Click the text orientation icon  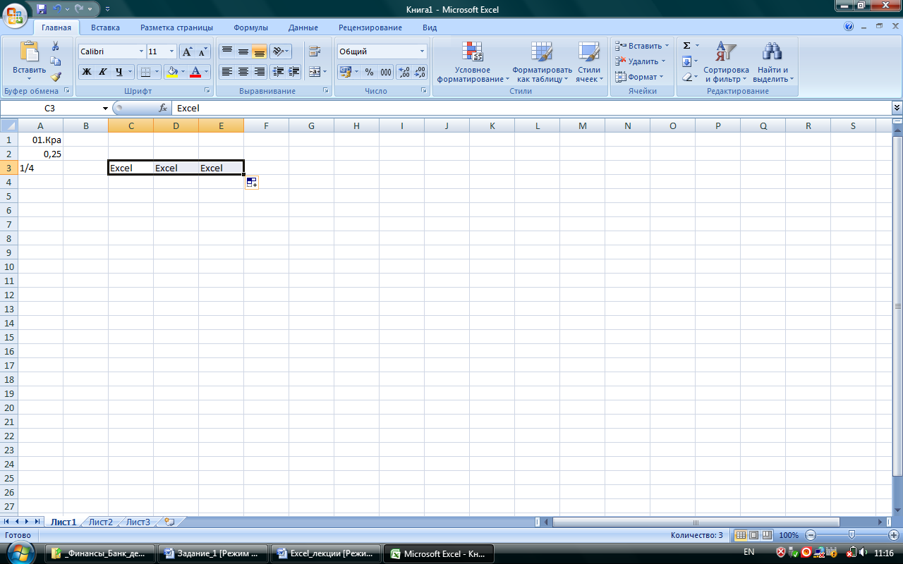click(278, 51)
